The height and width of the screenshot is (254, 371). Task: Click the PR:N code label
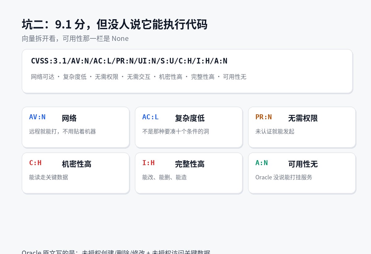[263, 117]
